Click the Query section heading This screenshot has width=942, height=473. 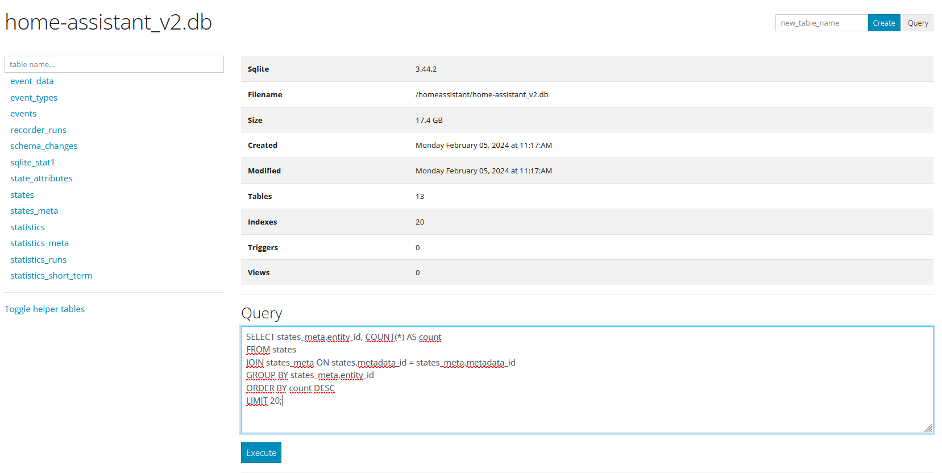tap(262, 313)
